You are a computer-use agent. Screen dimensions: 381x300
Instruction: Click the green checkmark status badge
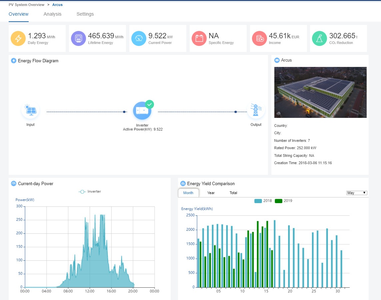[149, 105]
